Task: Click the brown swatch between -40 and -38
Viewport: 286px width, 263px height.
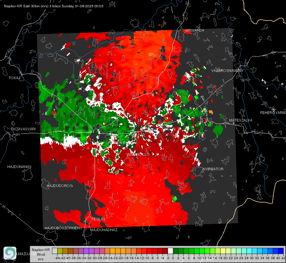Action: (70, 251)
